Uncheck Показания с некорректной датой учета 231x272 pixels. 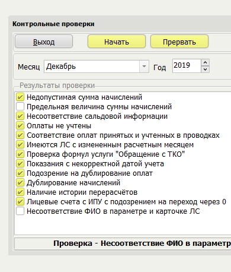(x=20, y=163)
